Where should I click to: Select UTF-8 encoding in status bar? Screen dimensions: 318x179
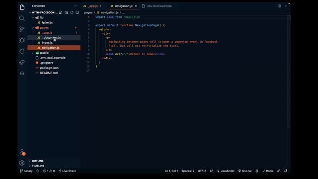202,171
